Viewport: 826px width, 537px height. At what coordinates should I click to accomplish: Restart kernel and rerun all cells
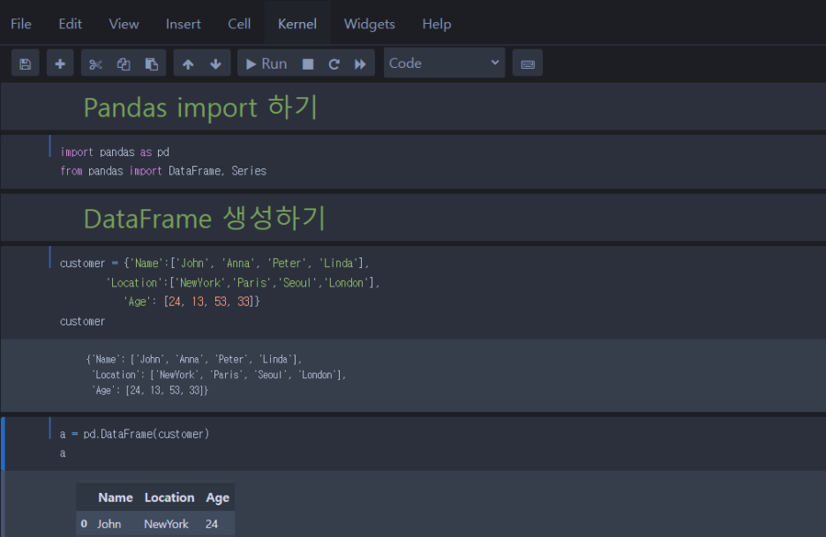coord(360,63)
